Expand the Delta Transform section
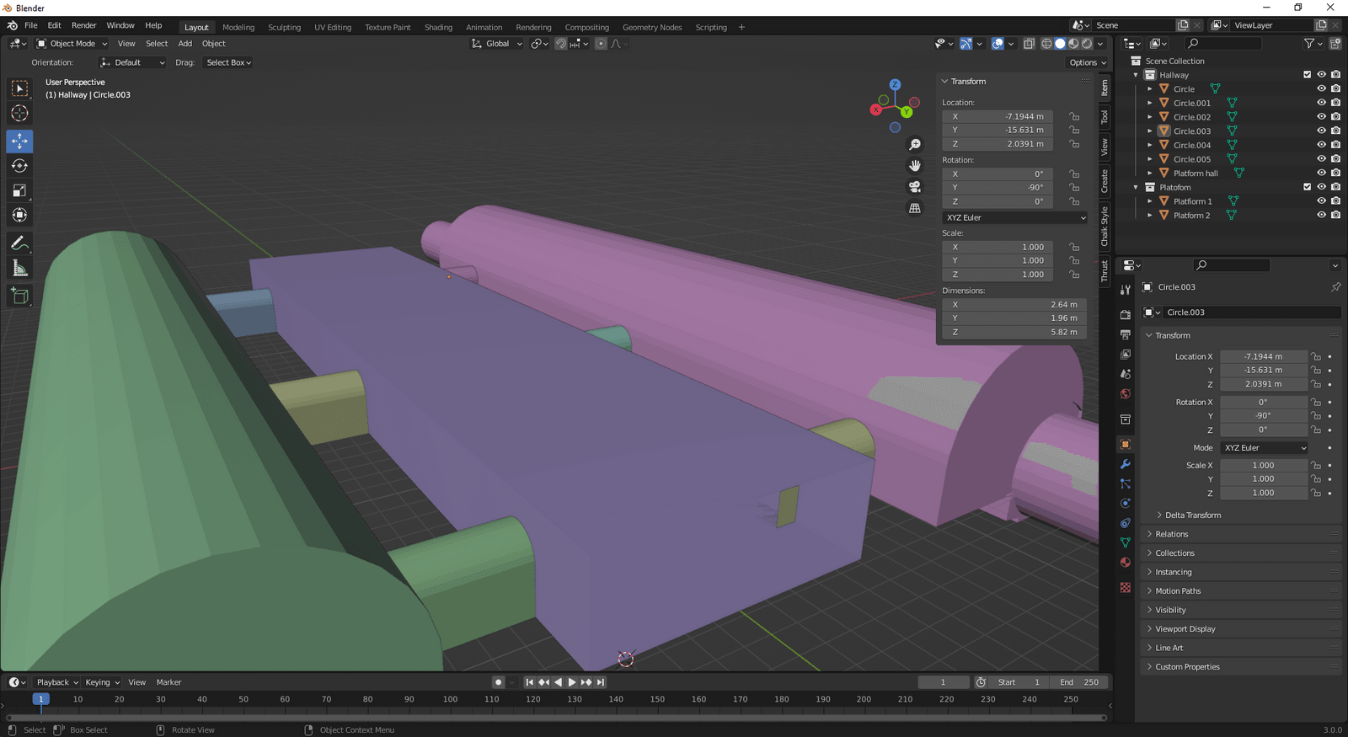 1192,515
